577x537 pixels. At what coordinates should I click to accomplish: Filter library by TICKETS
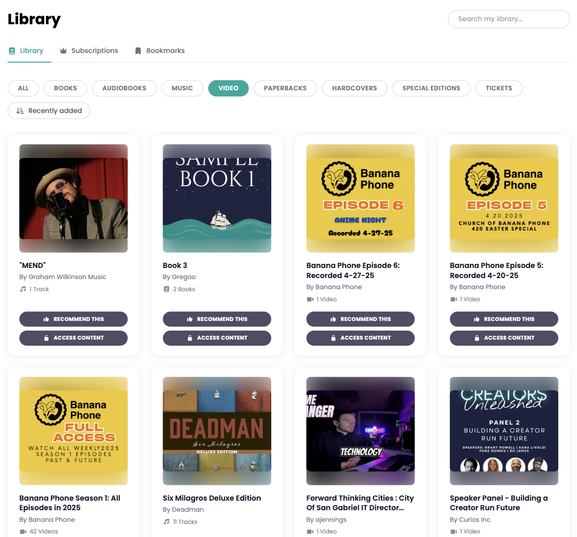click(x=499, y=88)
